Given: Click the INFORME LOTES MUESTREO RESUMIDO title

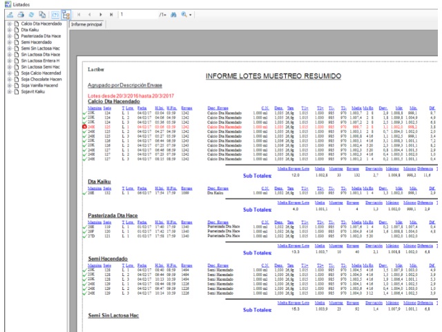Looking at the screenshot, I should [273, 76].
